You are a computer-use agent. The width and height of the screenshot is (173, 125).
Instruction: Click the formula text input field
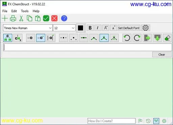[x=88, y=48]
